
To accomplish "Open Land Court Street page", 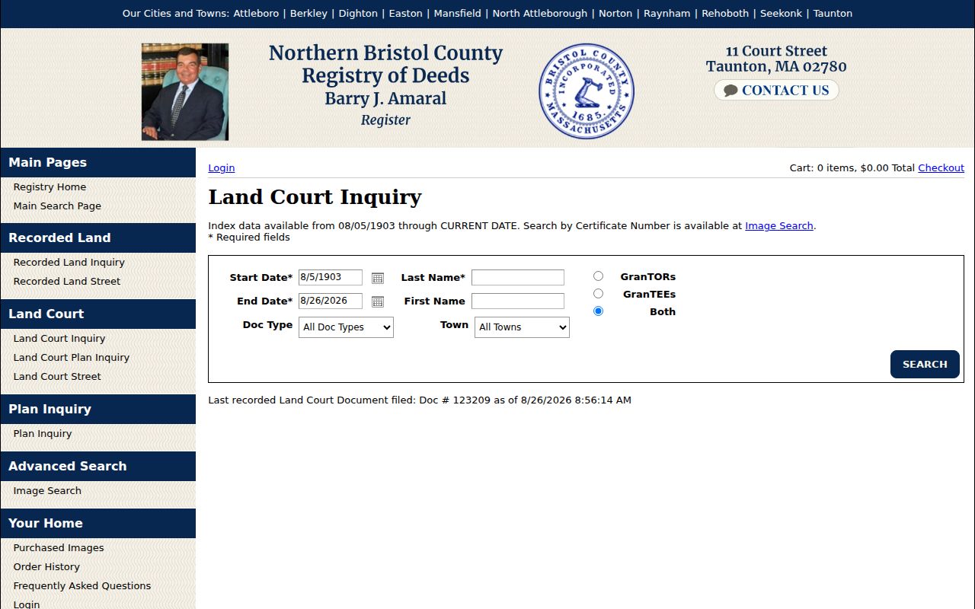I will 56,377.
